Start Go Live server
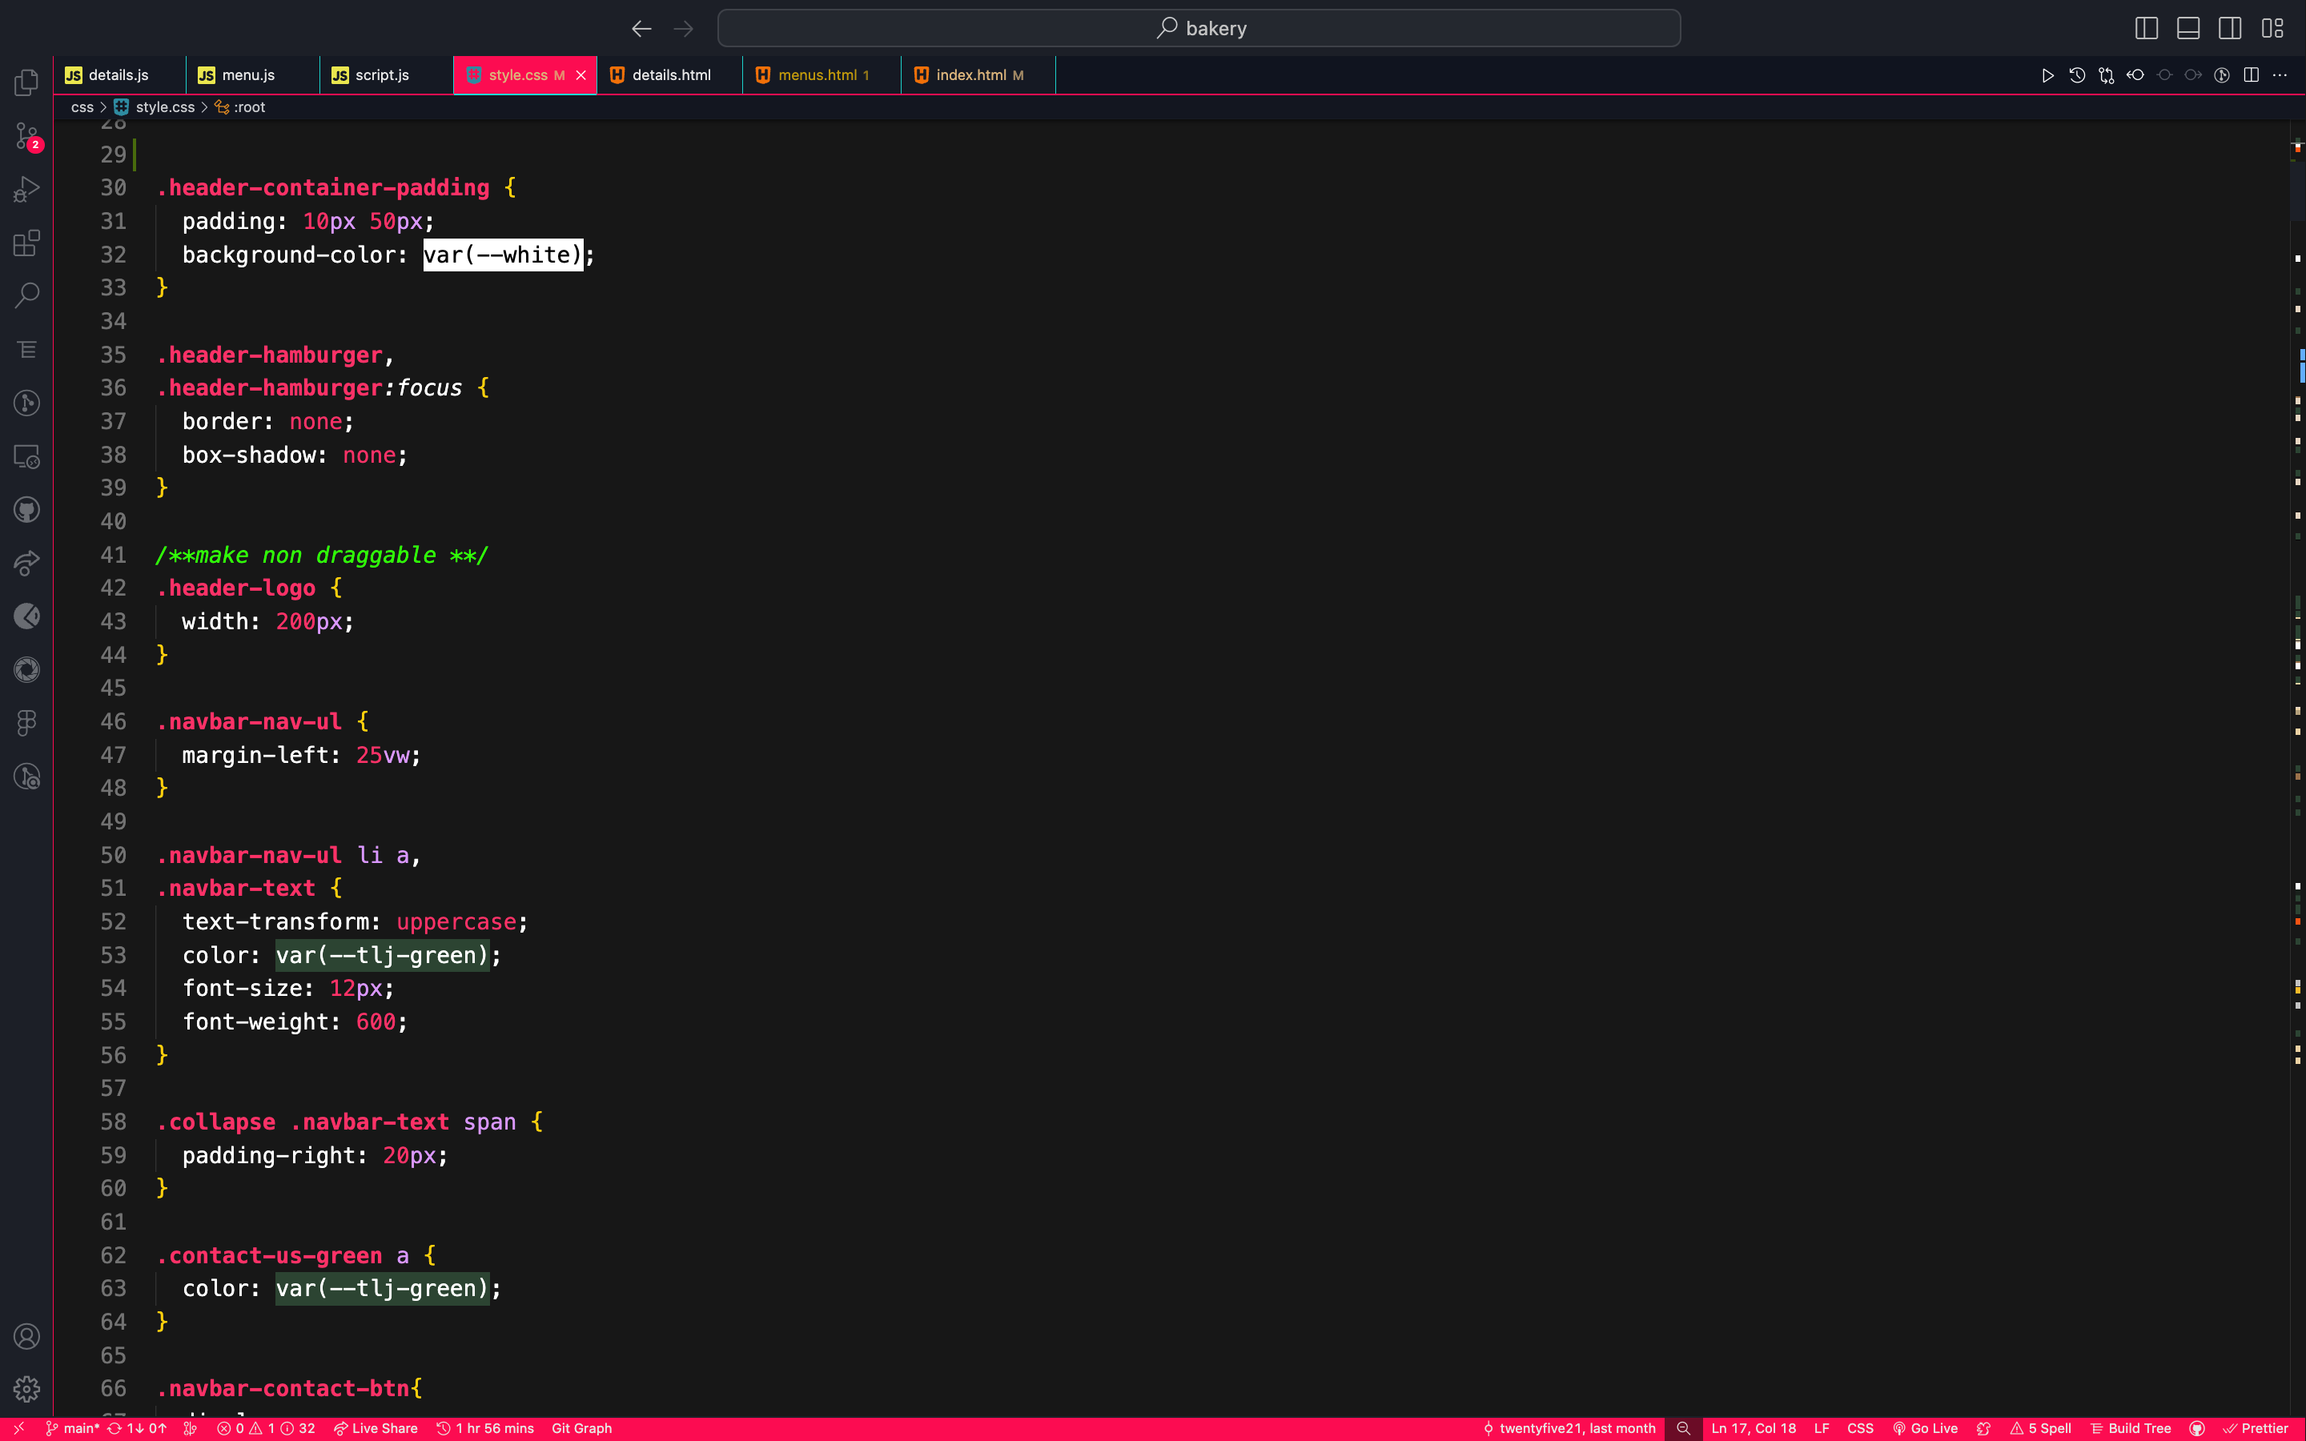Screen dimensions: 2306x1441 [x=1924, y=1429]
